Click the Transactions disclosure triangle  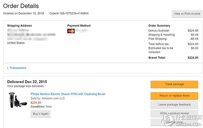click(8, 68)
